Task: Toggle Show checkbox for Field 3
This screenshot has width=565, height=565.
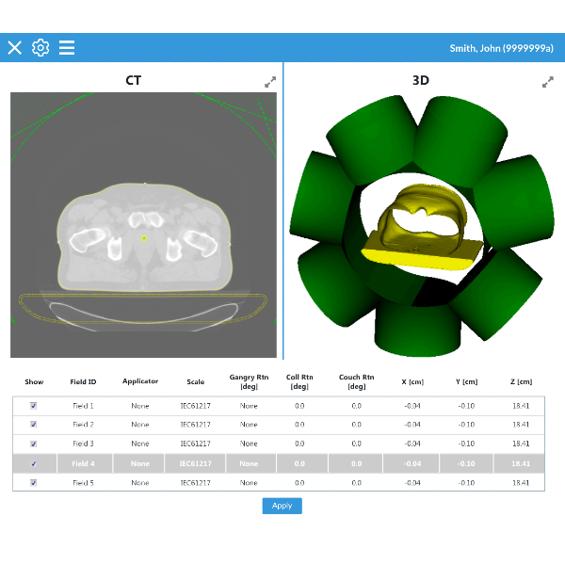Action: (x=34, y=444)
